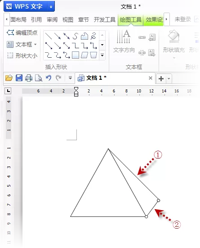The width and height of the screenshot is (200, 248).
Task: Open the Drawing Tools (绘图工具) tab
Action: coord(130,19)
